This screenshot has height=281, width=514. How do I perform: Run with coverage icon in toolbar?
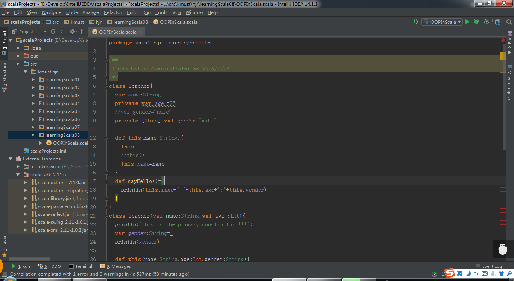486,22
